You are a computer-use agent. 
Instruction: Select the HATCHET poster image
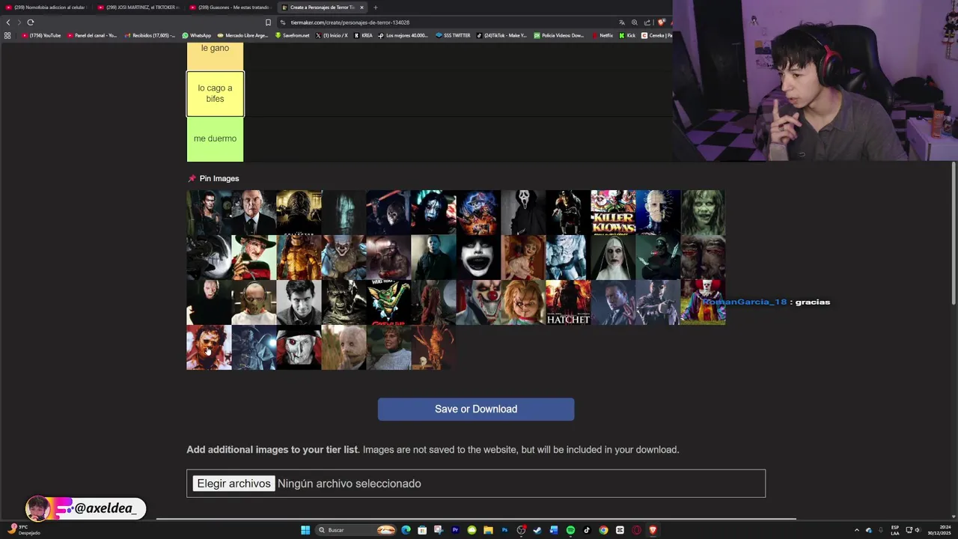[x=568, y=302]
